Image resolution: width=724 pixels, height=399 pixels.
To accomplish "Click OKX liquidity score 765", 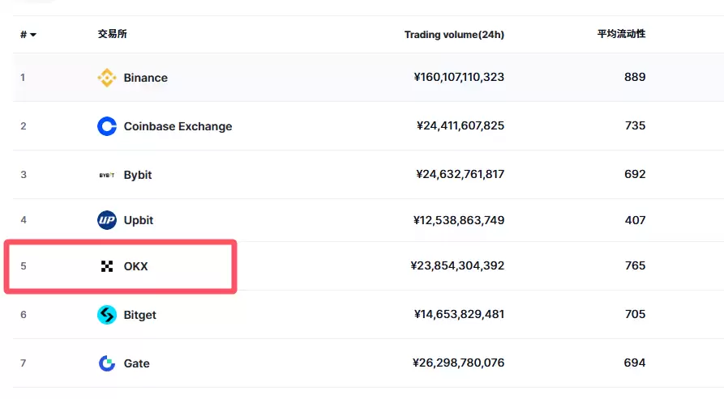I will (635, 266).
